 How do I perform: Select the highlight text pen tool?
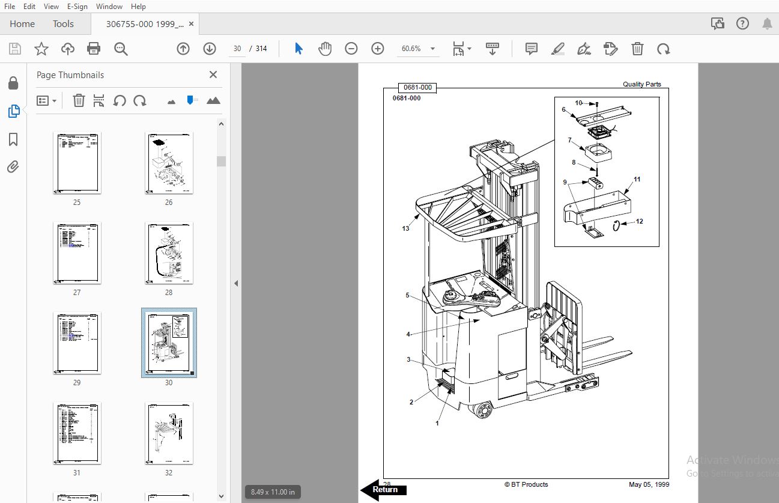(558, 49)
